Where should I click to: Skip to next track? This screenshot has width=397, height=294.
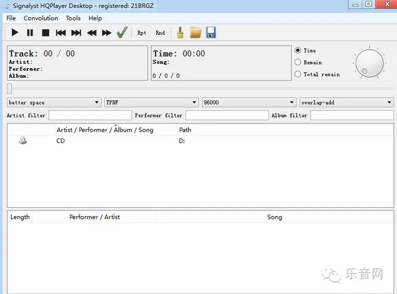coord(76,33)
